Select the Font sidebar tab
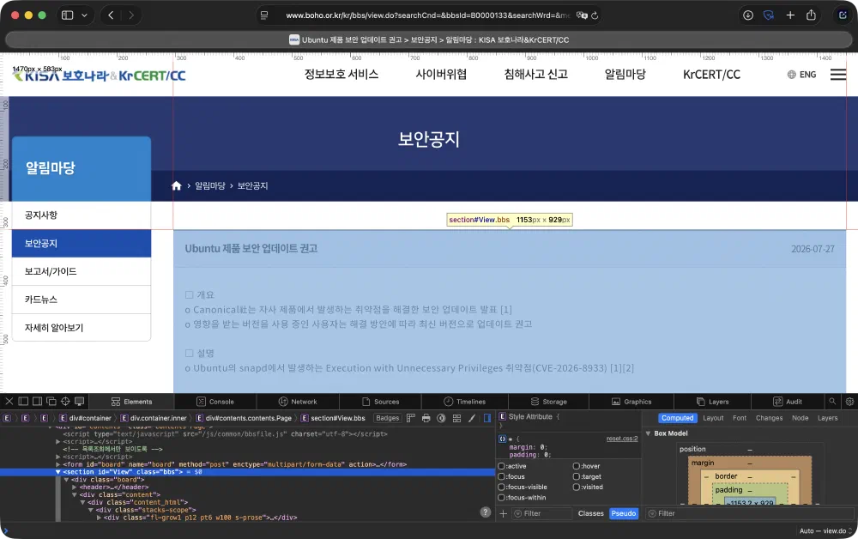 pyautogui.click(x=740, y=418)
